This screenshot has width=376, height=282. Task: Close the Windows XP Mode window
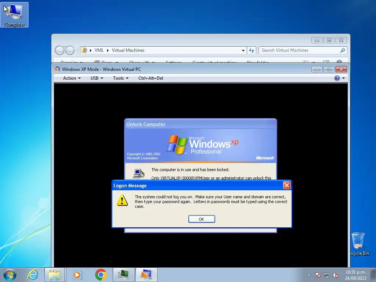pyautogui.click(x=341, y=69)
